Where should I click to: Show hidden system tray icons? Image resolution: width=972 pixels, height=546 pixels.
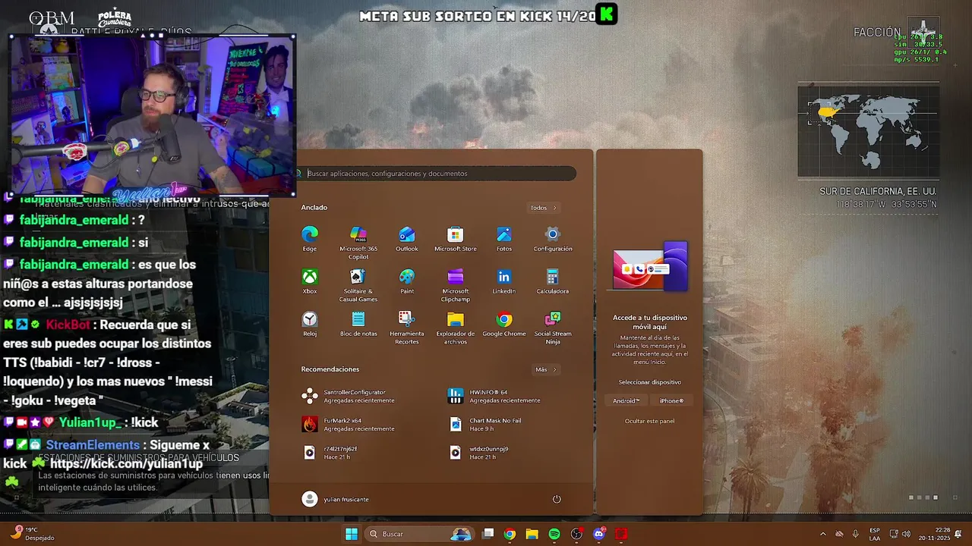point(822,534)
